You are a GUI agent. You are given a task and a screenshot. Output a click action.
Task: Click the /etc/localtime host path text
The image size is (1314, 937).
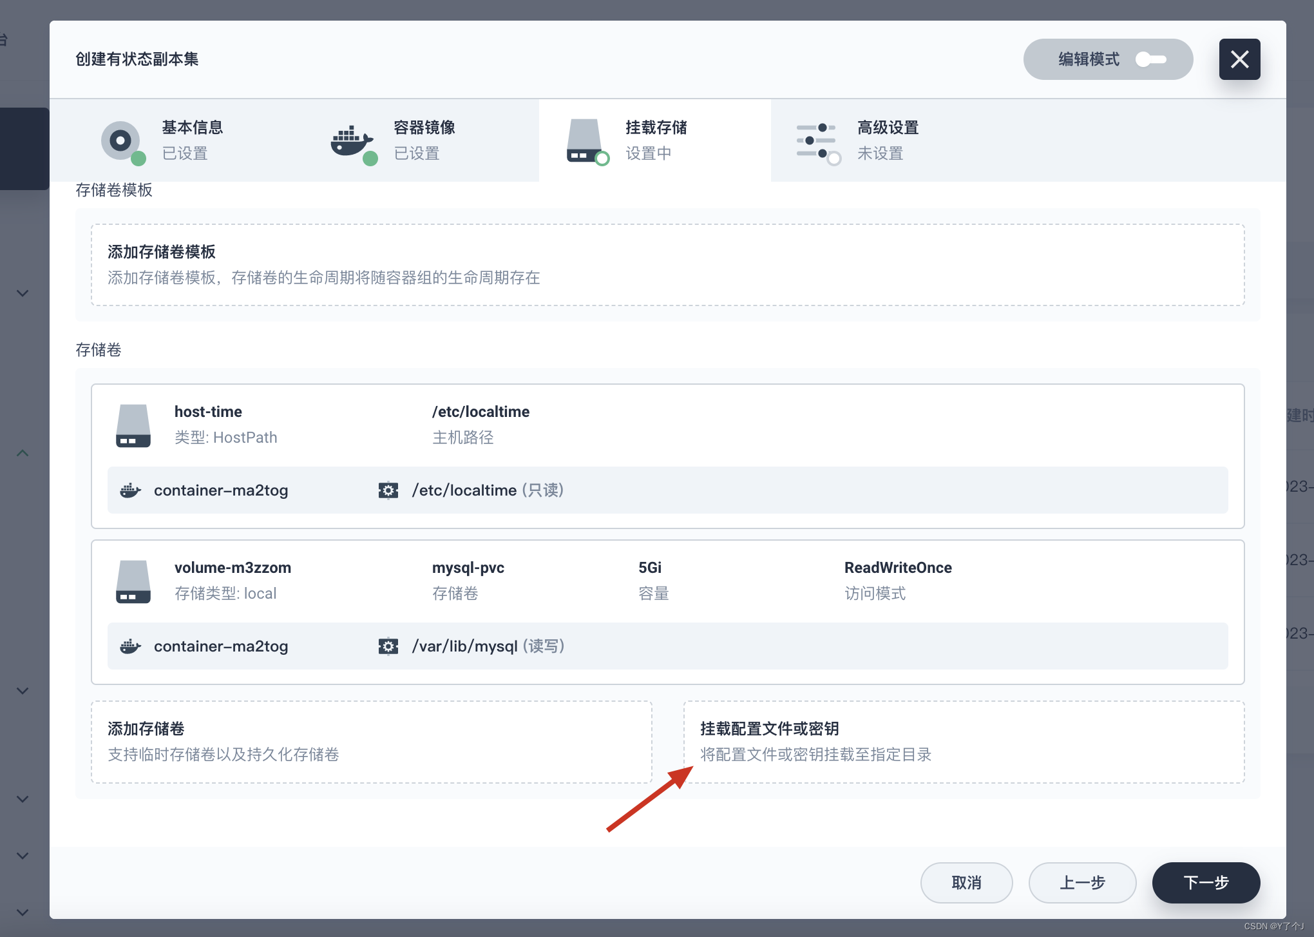click(x=481, y=412)
